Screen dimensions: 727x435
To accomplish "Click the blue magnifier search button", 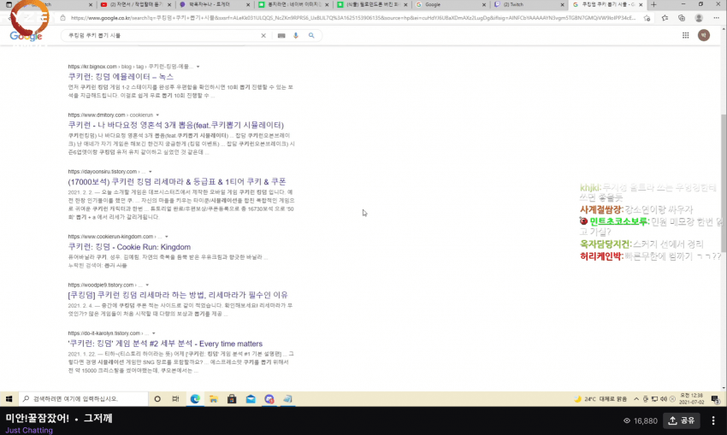I will (311, 36).
